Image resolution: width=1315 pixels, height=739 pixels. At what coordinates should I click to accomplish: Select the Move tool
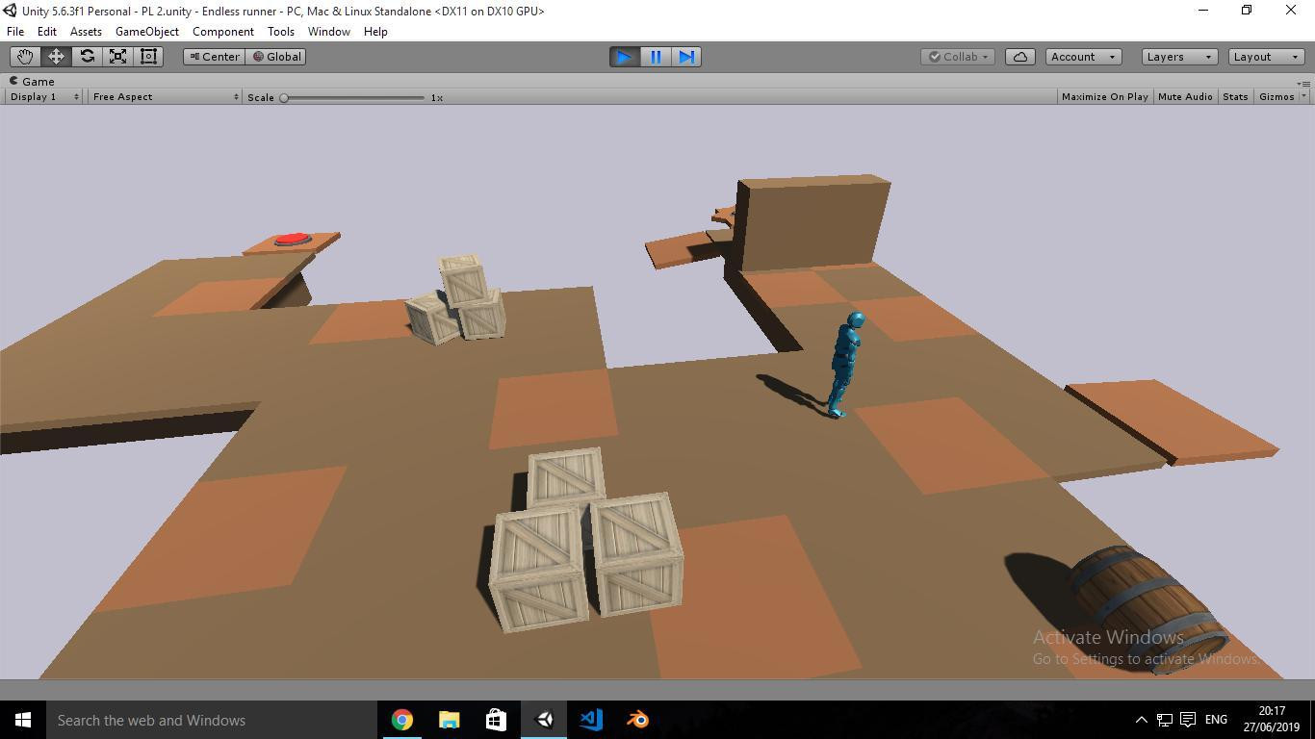[56, 57]
